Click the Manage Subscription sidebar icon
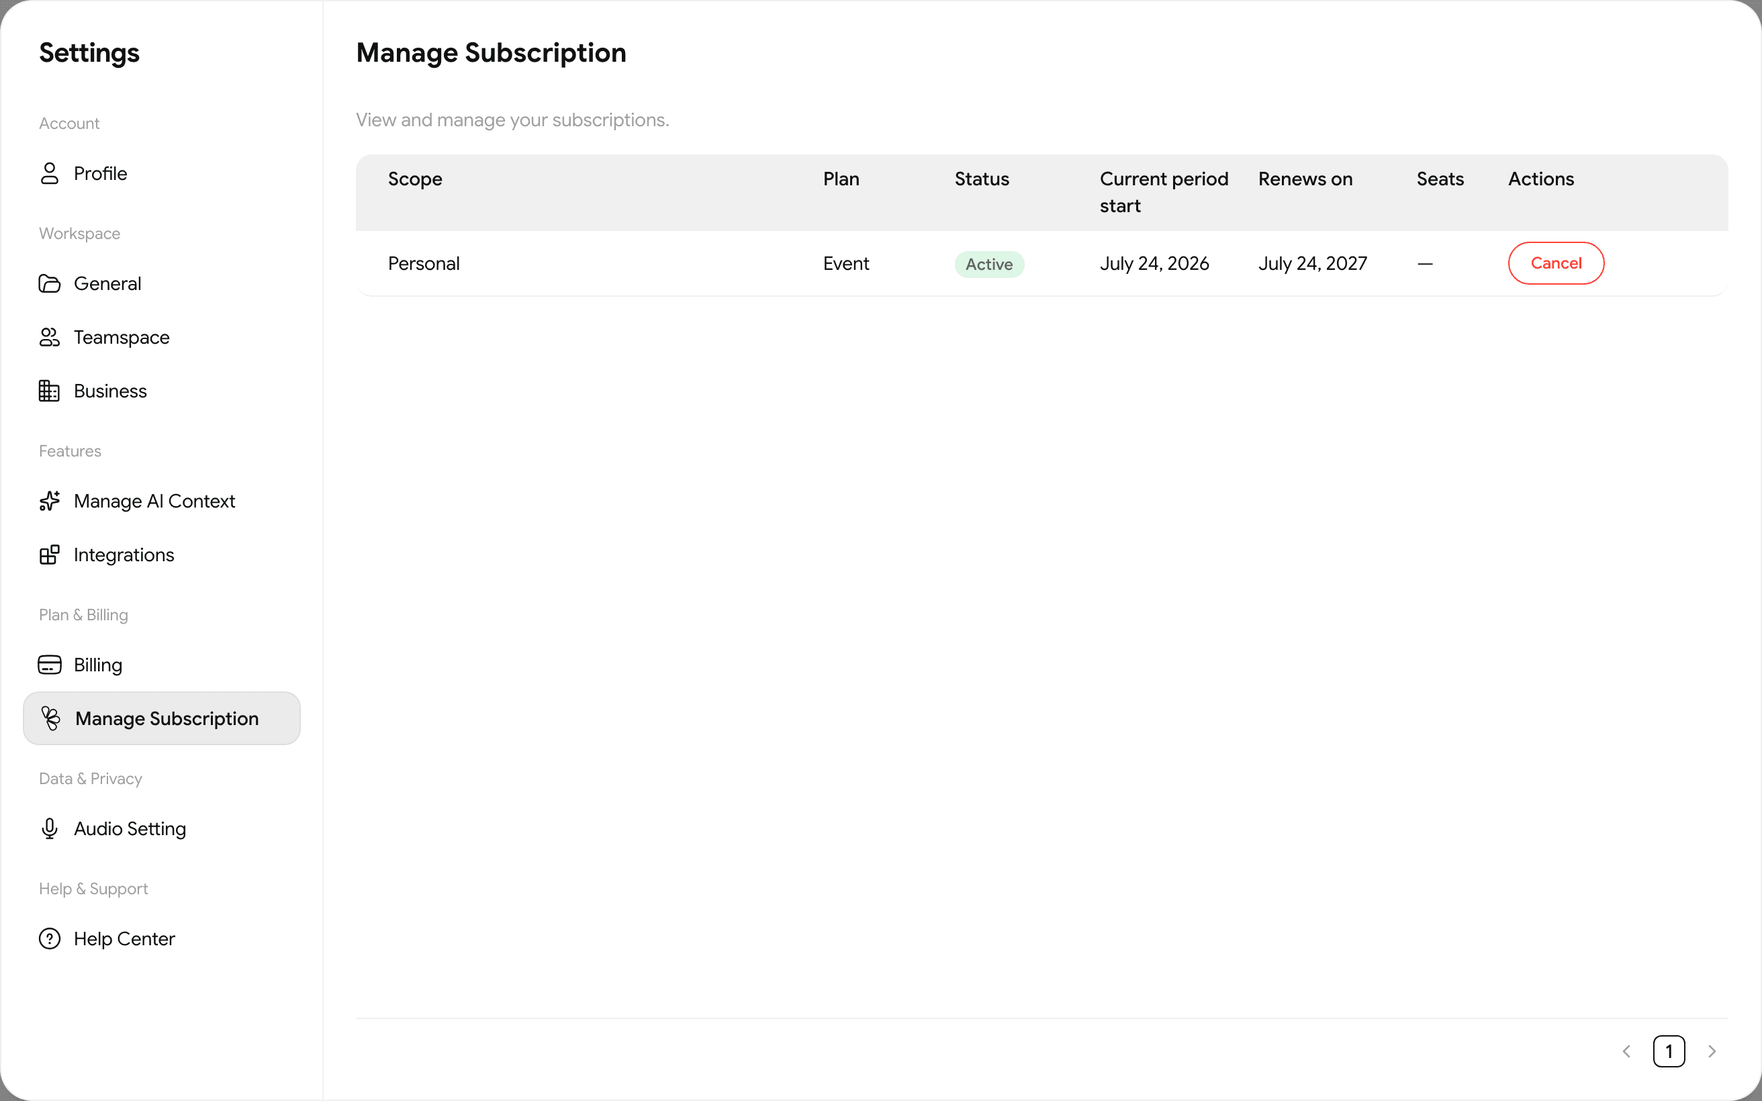 [x=51, y=719]
